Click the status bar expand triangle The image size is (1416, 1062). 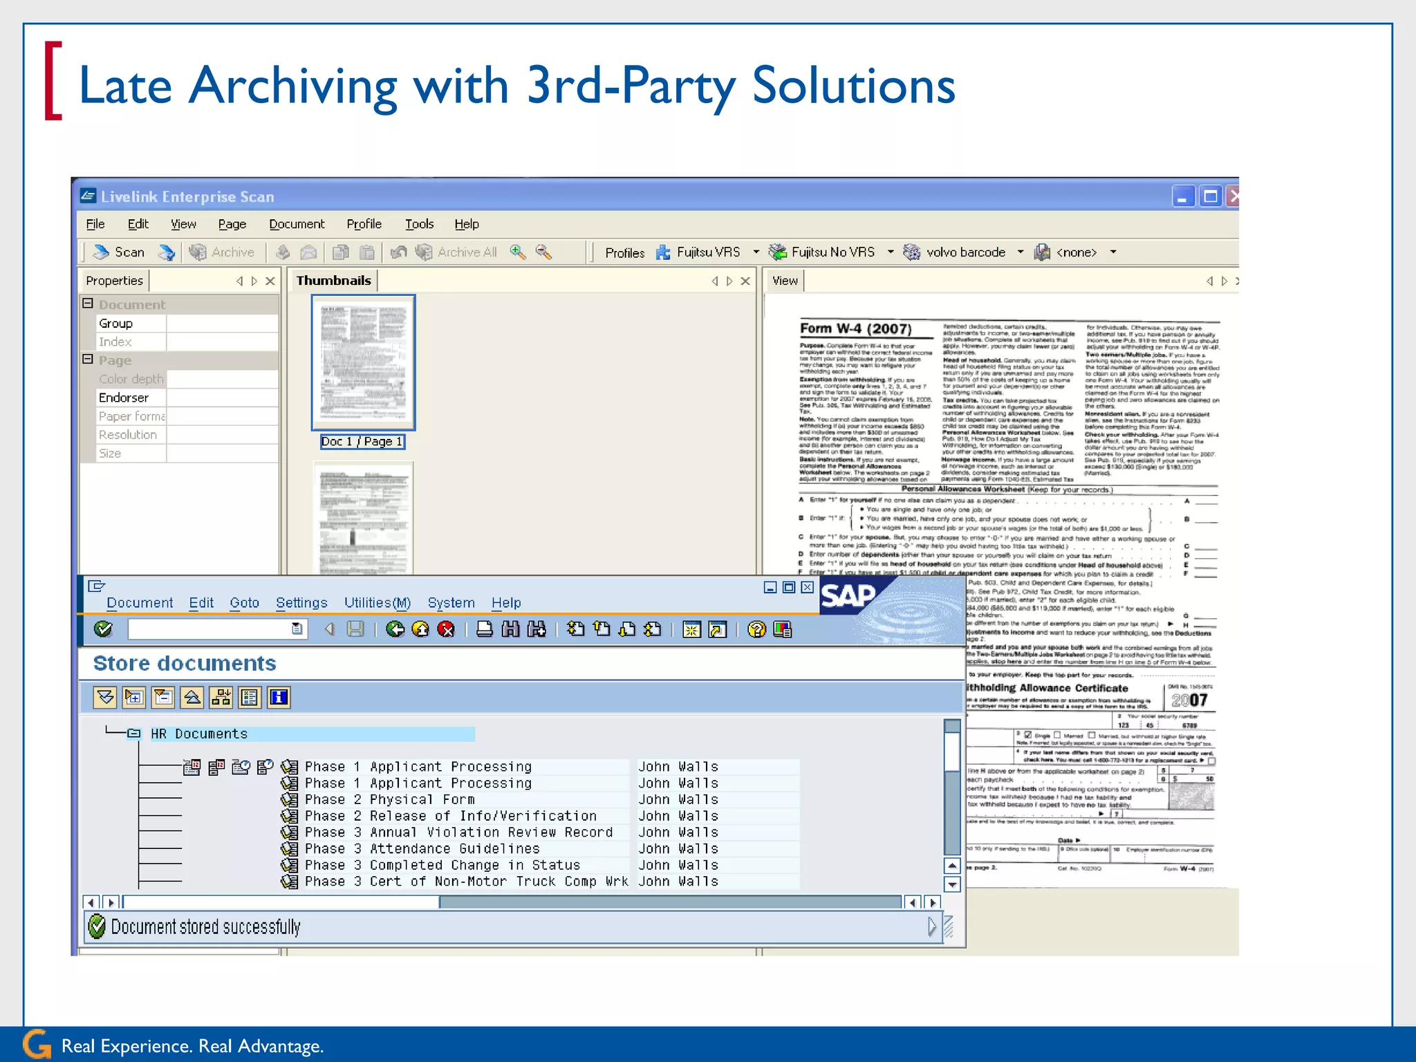932,926
